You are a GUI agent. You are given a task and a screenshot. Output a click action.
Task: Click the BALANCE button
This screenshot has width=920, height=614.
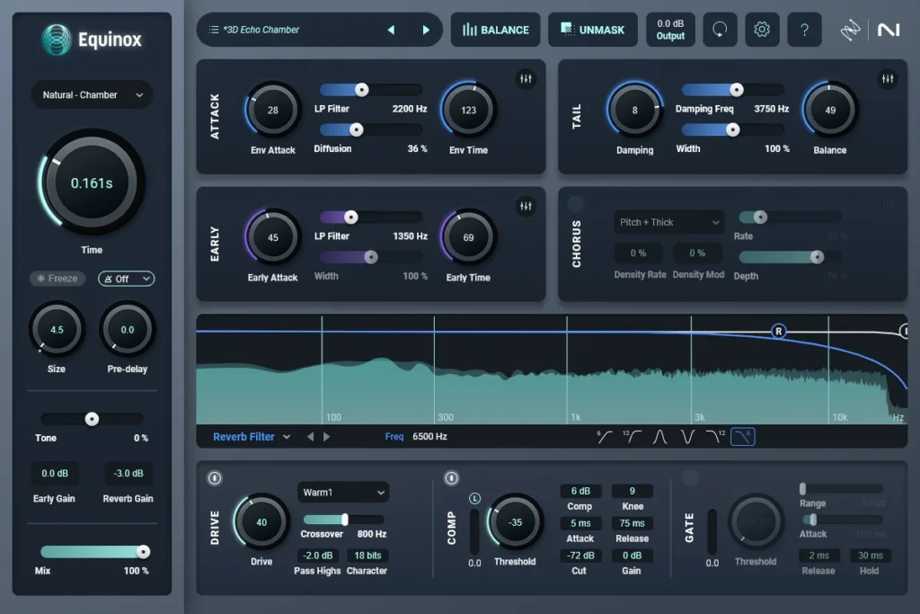coord(496,30)
